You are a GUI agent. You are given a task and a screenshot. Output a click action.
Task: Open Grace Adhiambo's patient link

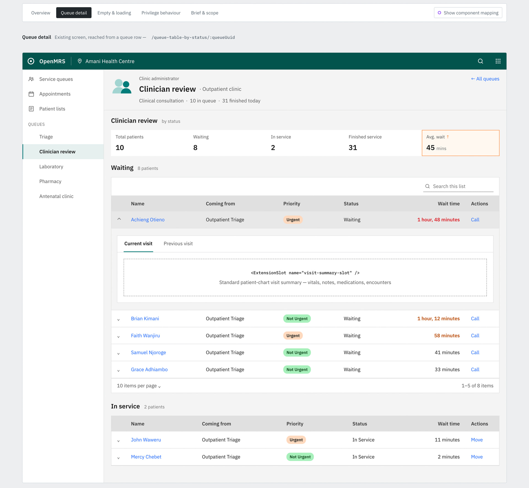tap(149, 370)
